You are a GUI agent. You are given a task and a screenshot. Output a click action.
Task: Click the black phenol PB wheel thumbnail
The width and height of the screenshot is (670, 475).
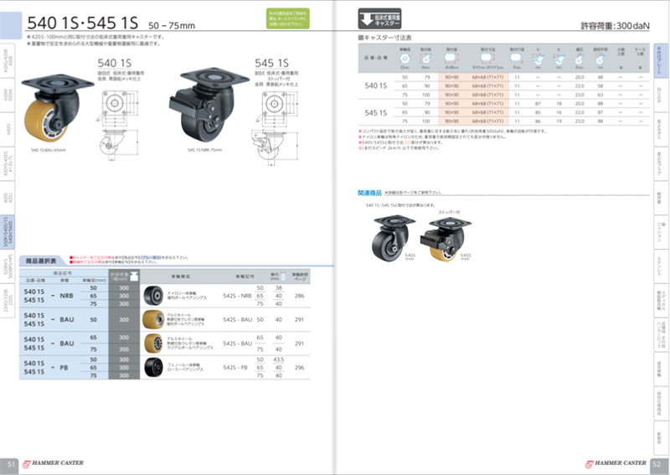[x=153, y=367]
